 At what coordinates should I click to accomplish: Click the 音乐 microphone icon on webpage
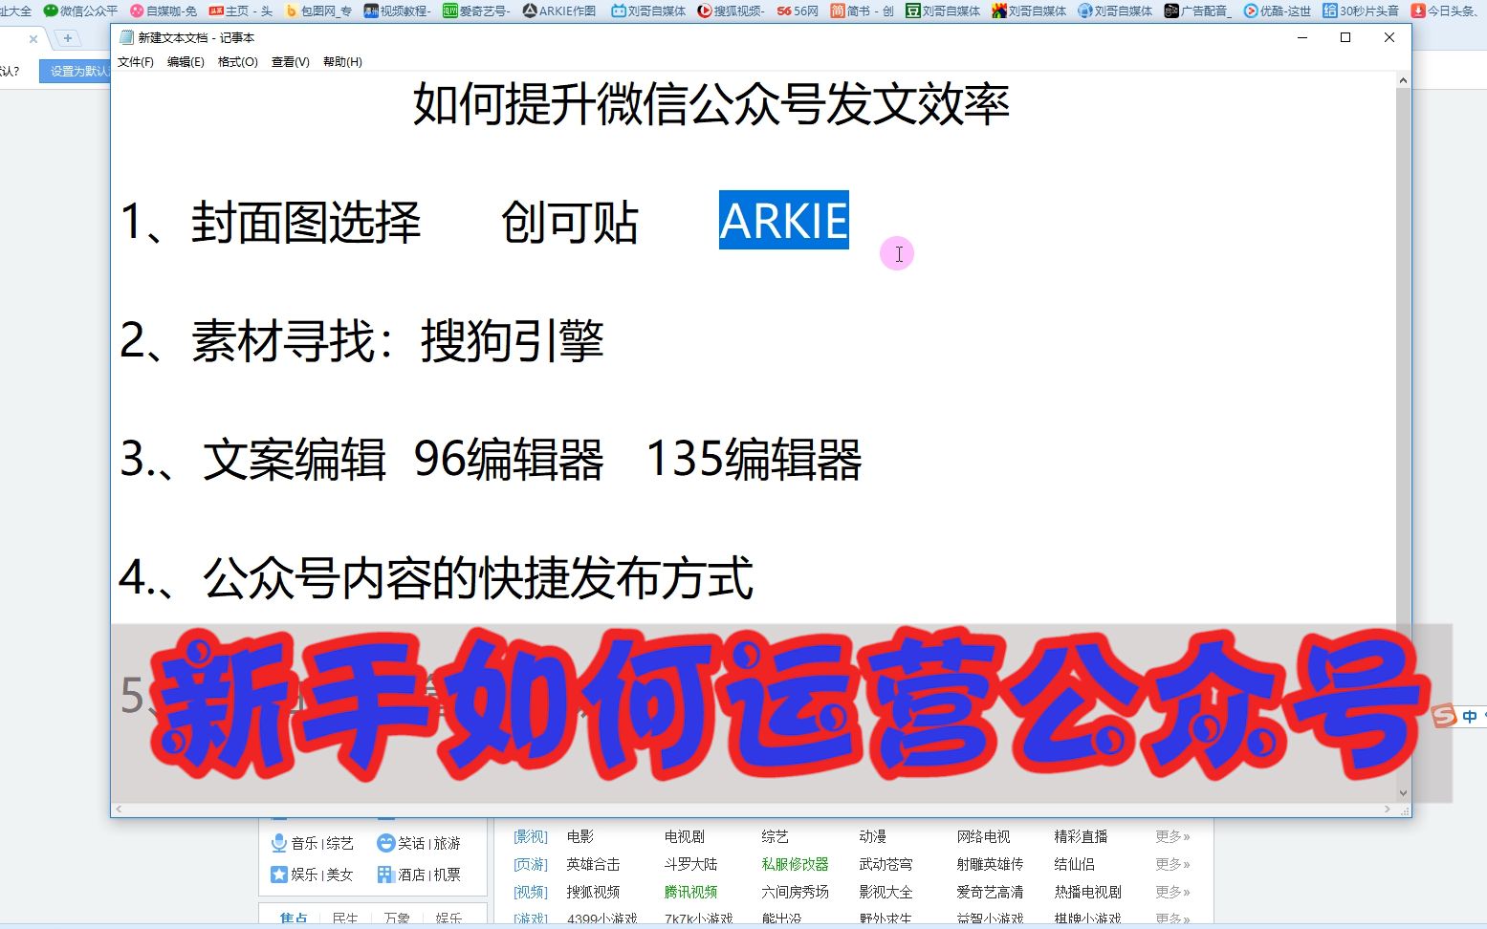tap(279, 843)
